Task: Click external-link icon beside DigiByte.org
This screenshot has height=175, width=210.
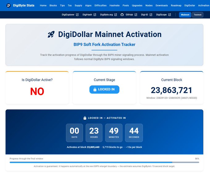Action: pyautogui.click(x=115, y=15)
